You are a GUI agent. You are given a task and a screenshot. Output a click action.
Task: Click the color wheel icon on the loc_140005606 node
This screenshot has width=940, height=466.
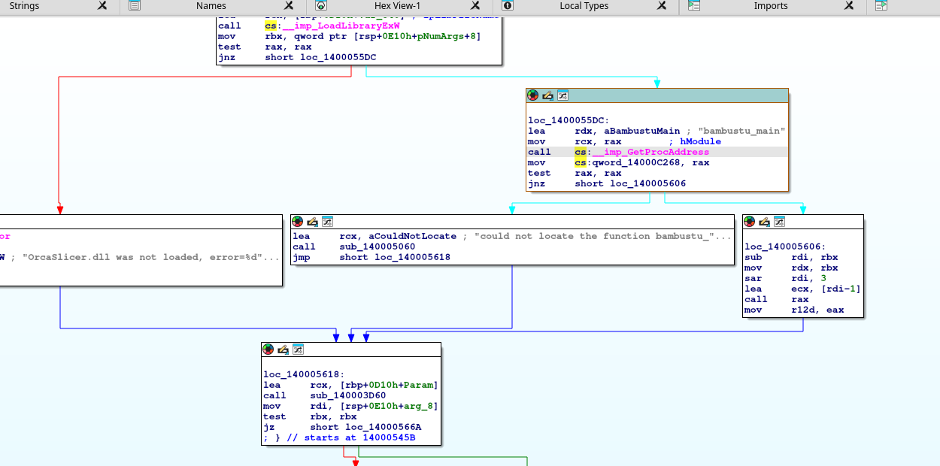pos(750,222)
